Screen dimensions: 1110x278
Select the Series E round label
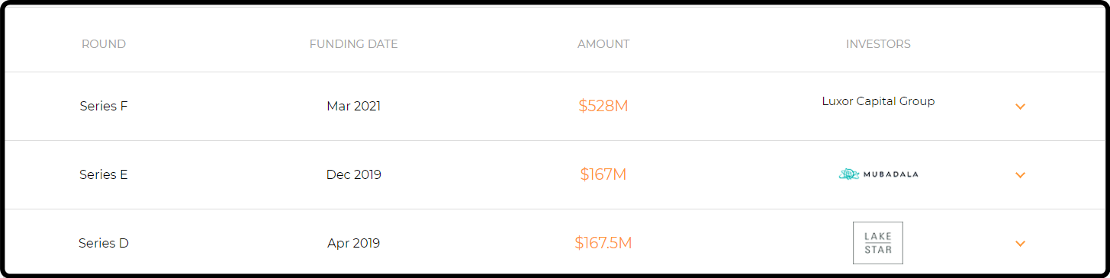tap(104, 174)
